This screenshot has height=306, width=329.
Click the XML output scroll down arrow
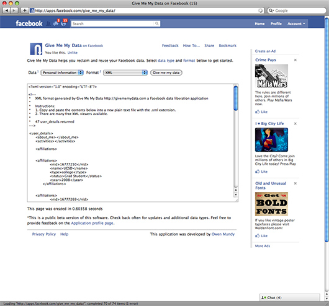pos(236,195)
